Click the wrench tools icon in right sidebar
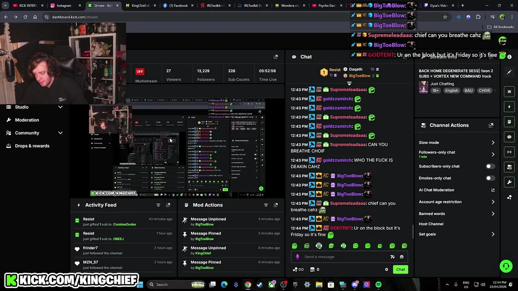The height and width of the screenshot is (291, 518). point(510,182)
